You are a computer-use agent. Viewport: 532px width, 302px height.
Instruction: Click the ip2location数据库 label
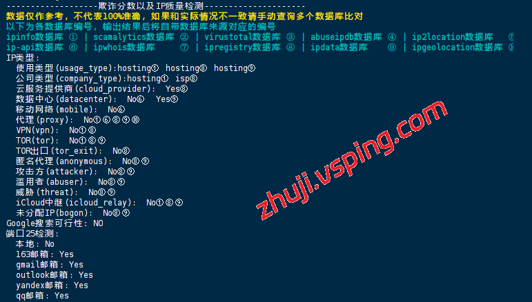(x=452, y=37)
